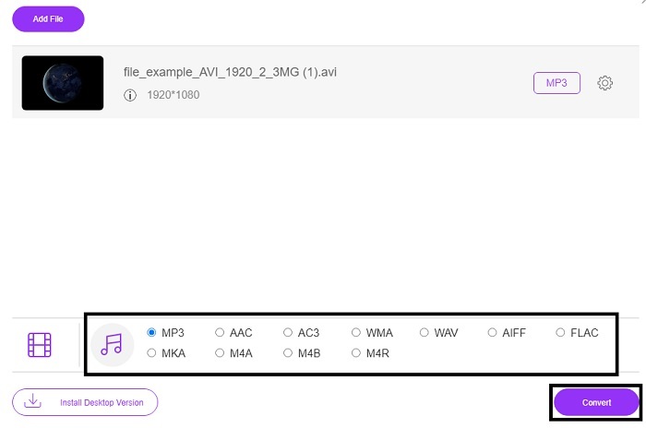Select the audio formats music note icon
The width and height of the screenshot is (646, 428).
pos(112,344)
